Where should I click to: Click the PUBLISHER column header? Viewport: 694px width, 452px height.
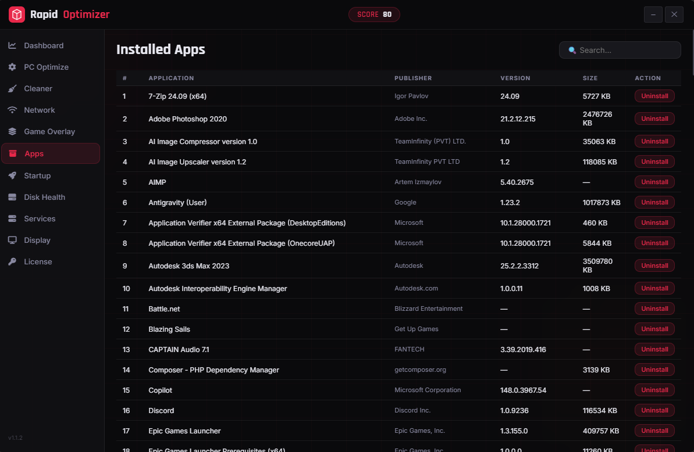(413, 78)
